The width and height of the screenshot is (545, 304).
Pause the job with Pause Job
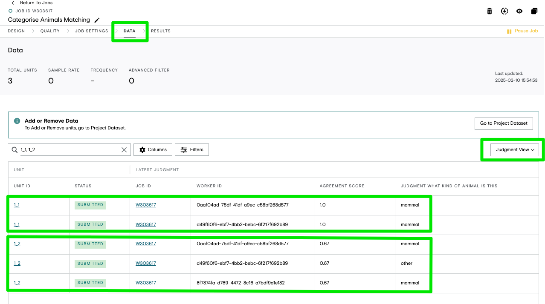point(522,31)
